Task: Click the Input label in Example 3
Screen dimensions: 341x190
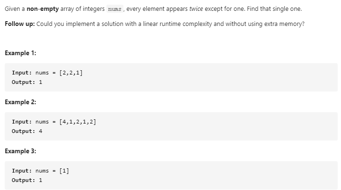Action: [22, 171]
